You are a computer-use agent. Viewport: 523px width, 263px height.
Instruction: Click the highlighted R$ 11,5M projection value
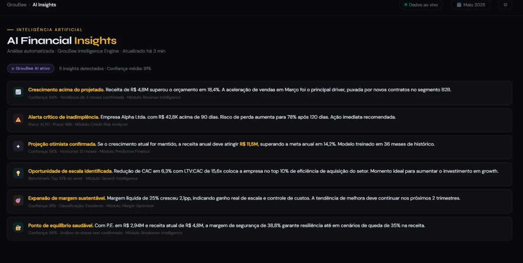[249, 144]
